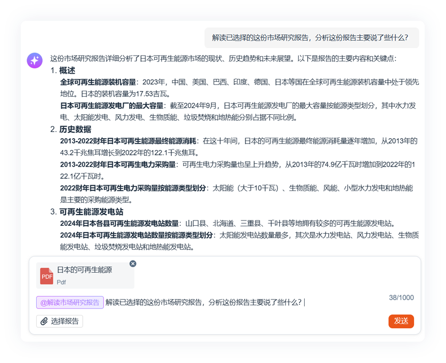This screenshot has height=363, width=446.
Task: Click the 1. 概述 section heading
Action: [63, 70]
